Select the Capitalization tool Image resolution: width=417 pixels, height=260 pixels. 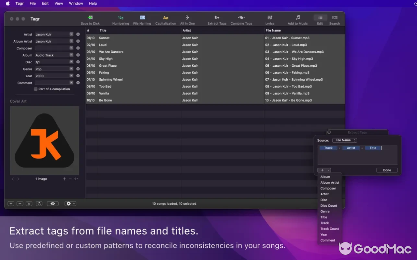click(165, 18)
